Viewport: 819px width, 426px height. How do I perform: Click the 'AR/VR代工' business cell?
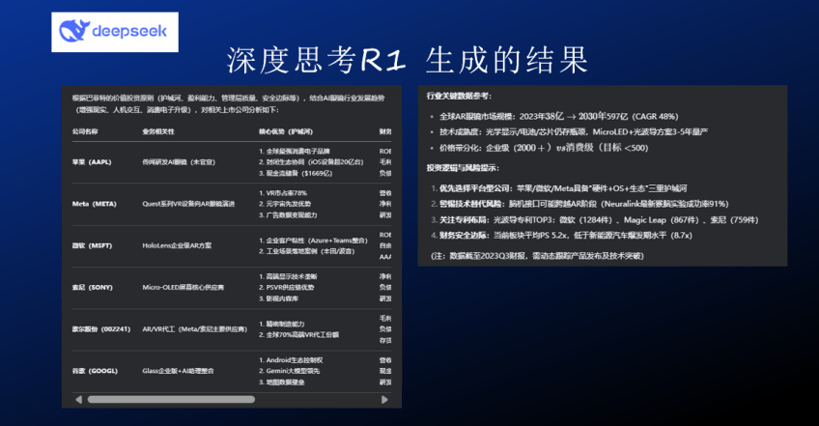(194, 329)
